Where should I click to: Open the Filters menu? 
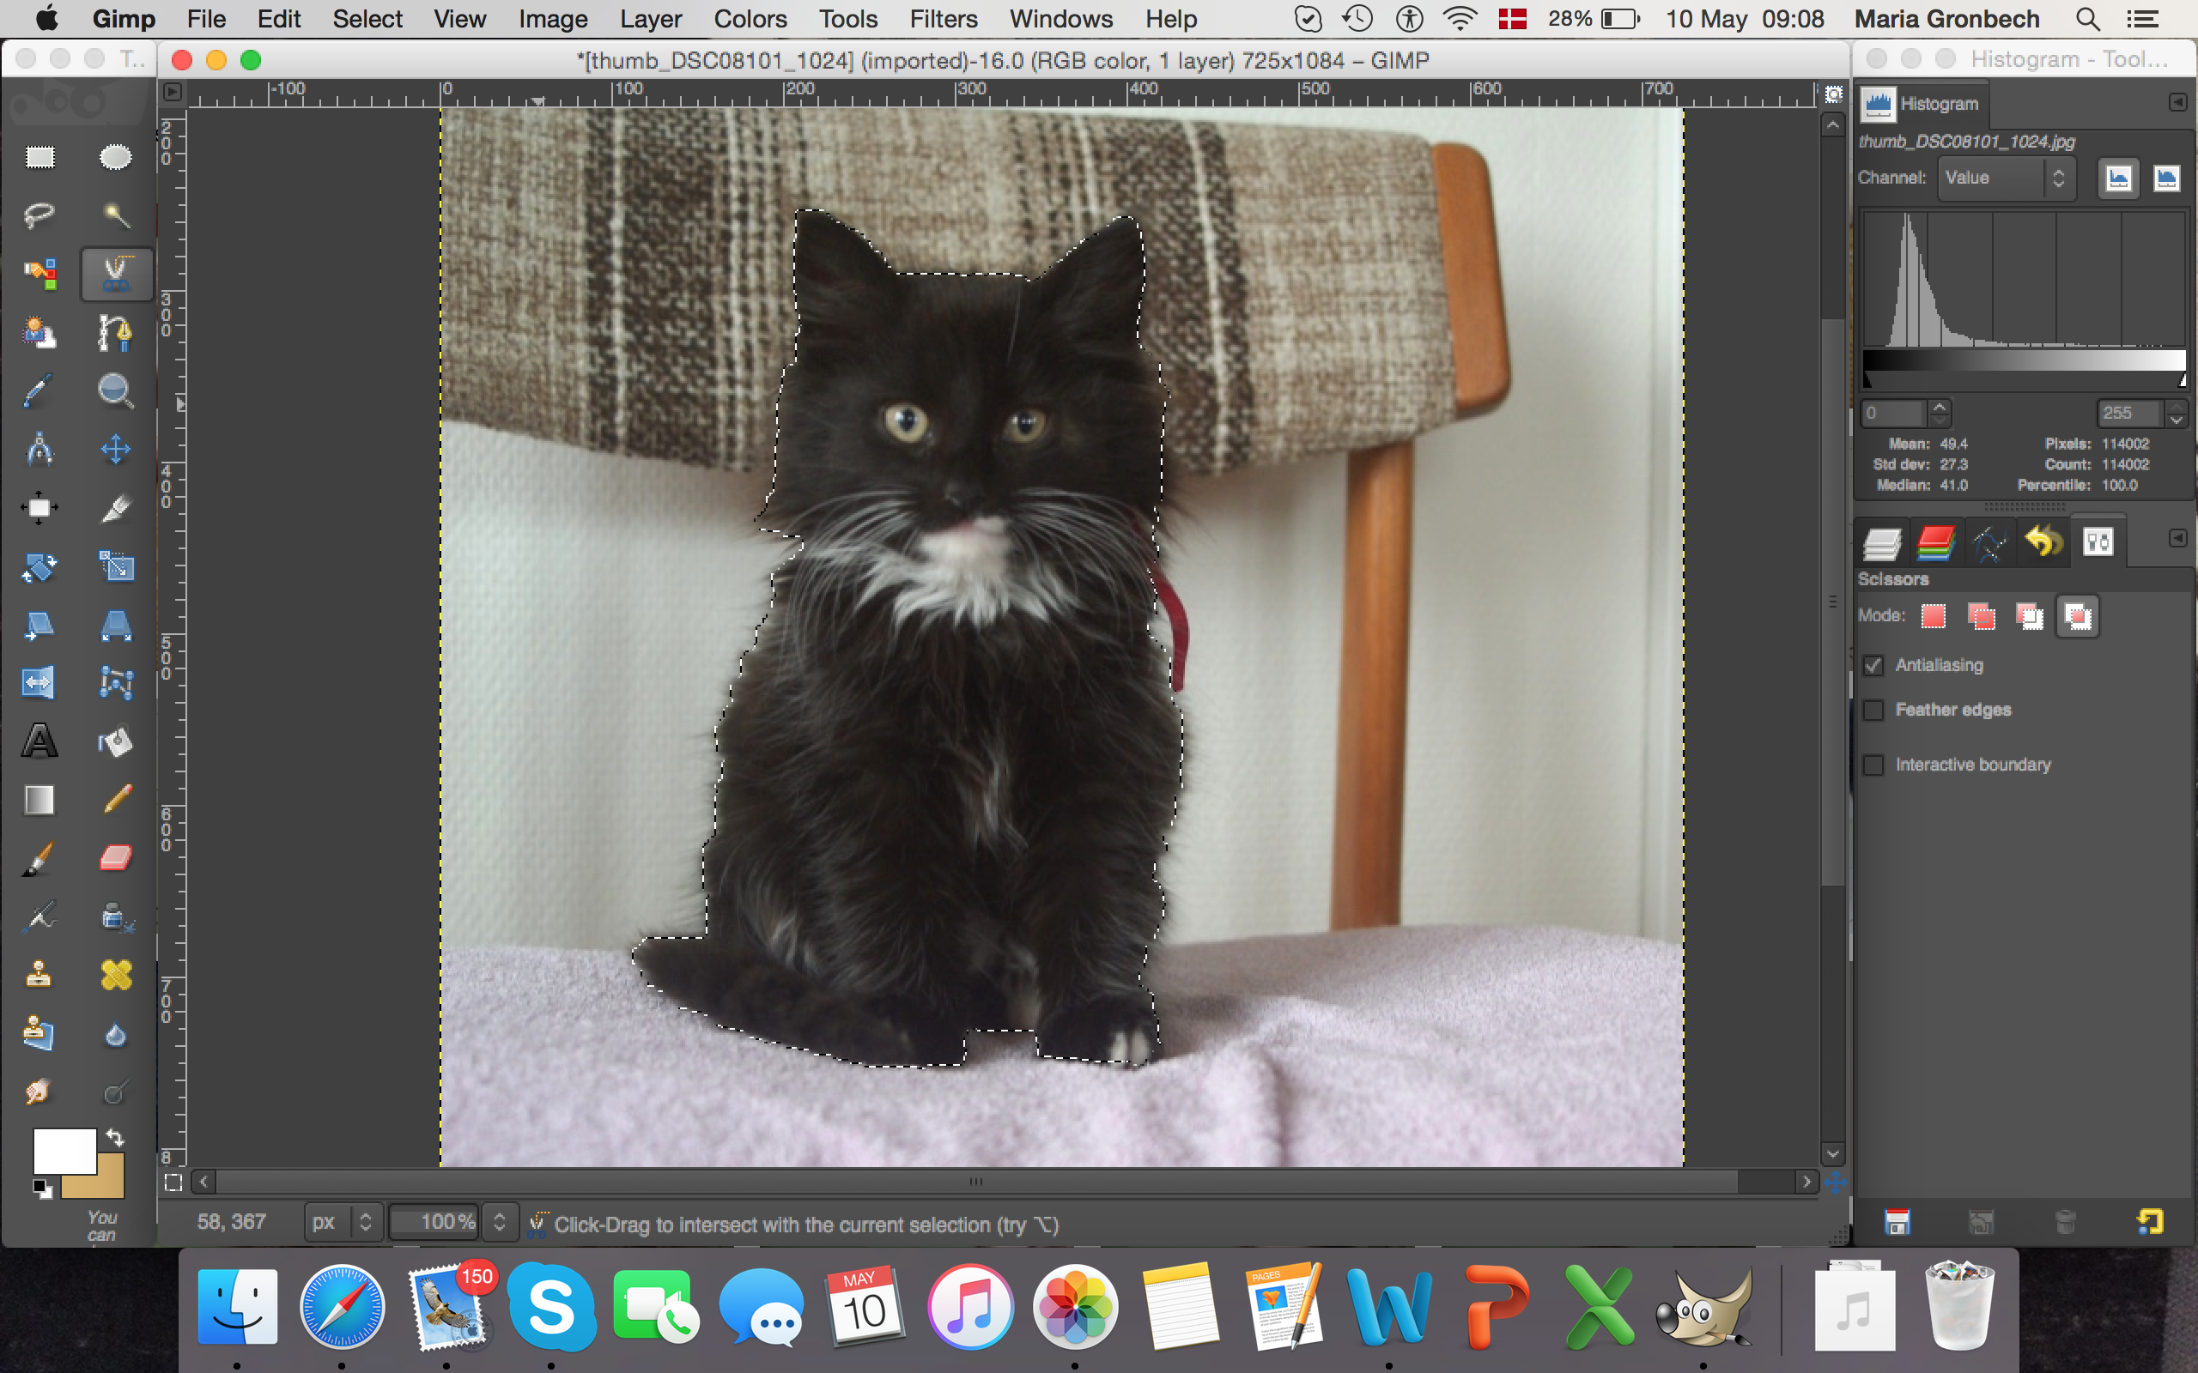point(943,19)
